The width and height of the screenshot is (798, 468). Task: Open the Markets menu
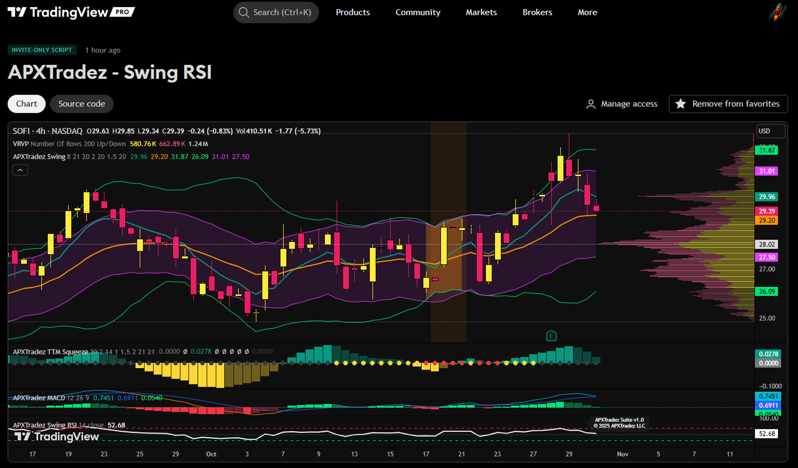[x=481, y=12]
